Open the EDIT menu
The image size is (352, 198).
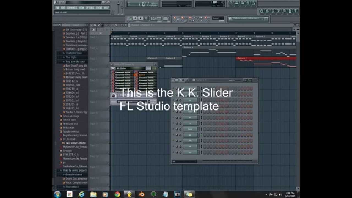(x=63, y=8)
